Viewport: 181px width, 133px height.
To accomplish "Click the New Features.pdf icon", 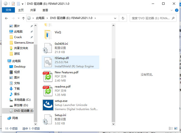I will click(48, 76).
